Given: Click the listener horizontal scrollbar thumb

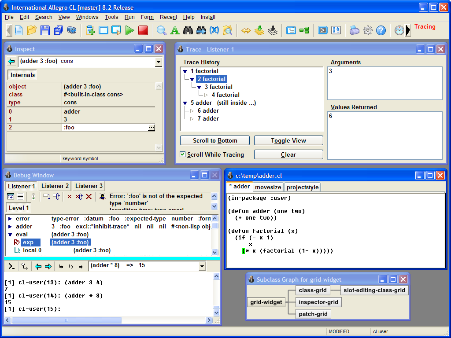Looking at the screenshot, I should point(67,320).
